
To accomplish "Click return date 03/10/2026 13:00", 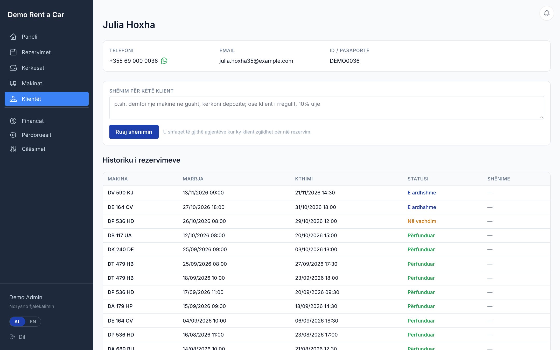I will (316, 249).
